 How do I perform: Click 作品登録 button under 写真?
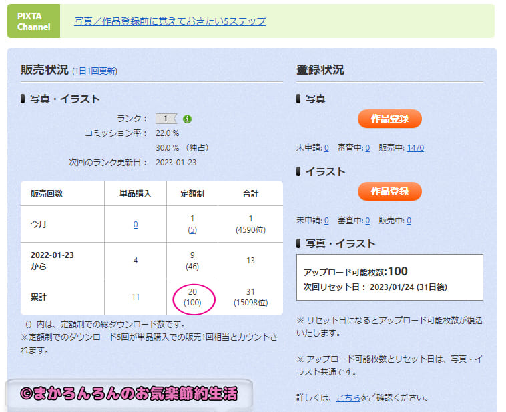pyautogui.click(x=389, y=119)
